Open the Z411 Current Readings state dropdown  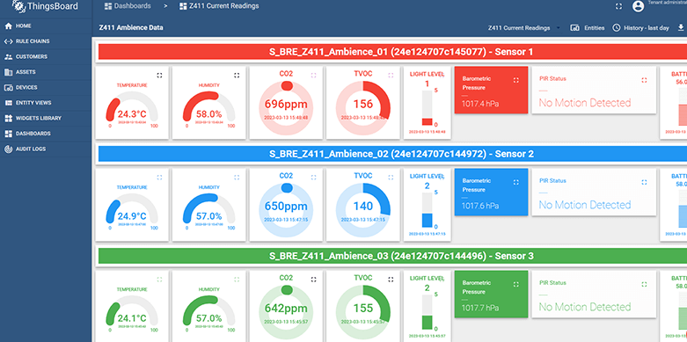(x=524, y=27)
